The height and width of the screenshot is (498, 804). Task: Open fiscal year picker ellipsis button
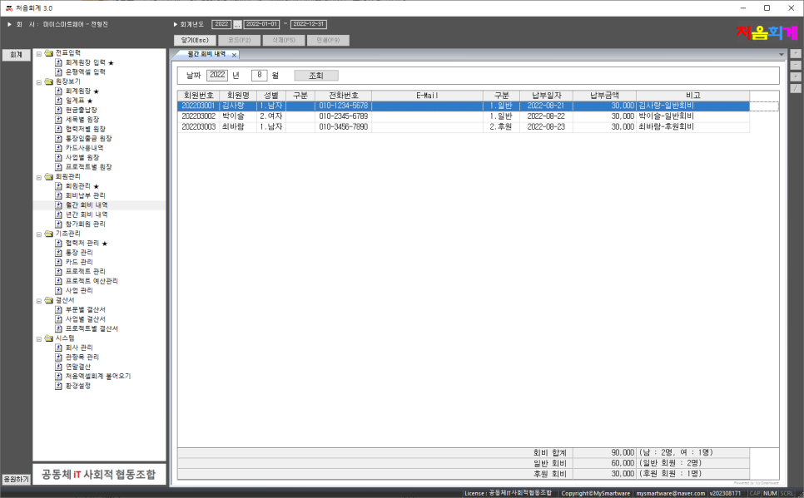[x=236, y=24]
